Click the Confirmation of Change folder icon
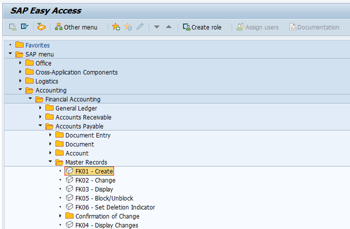The height and width of the screenshot is (229, 350). [69, 215]
